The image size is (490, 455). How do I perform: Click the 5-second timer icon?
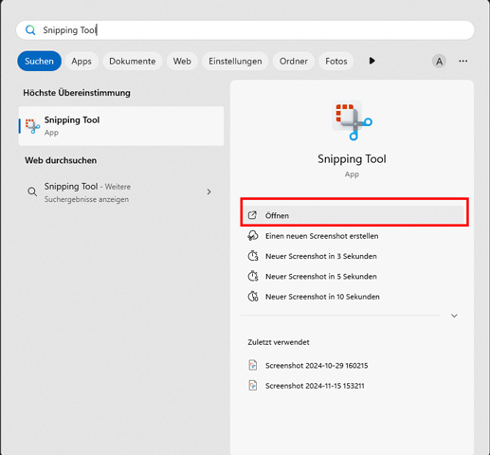coord(253,276)
